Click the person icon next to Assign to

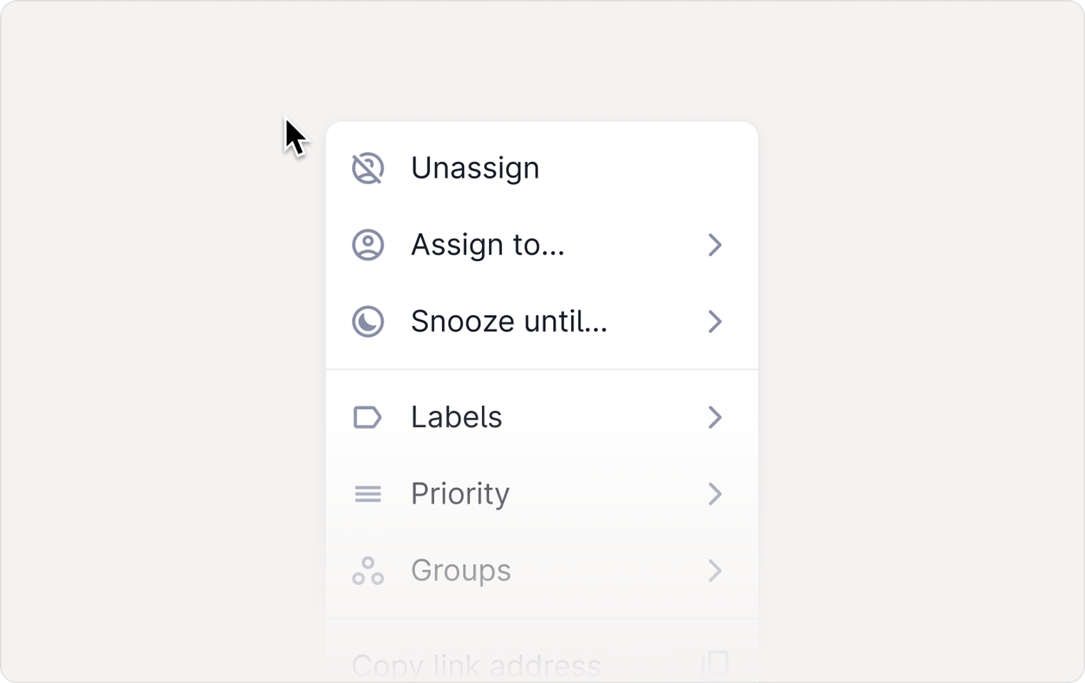[x=368, y=244]
